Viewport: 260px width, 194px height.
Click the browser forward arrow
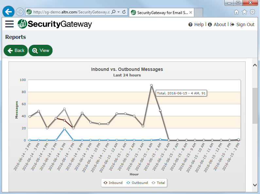tap(20, 12)
